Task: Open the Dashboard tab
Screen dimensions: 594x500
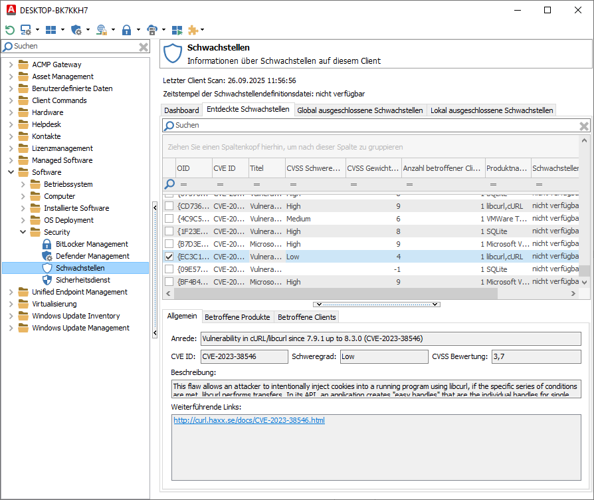Action: 181,110
